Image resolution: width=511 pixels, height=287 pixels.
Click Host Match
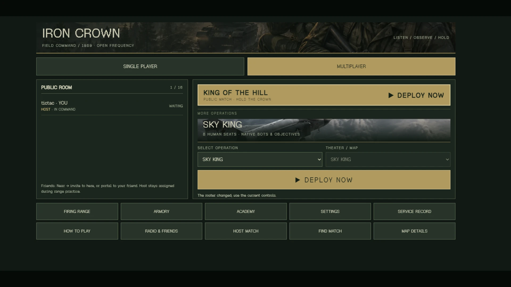pos(246,231)
